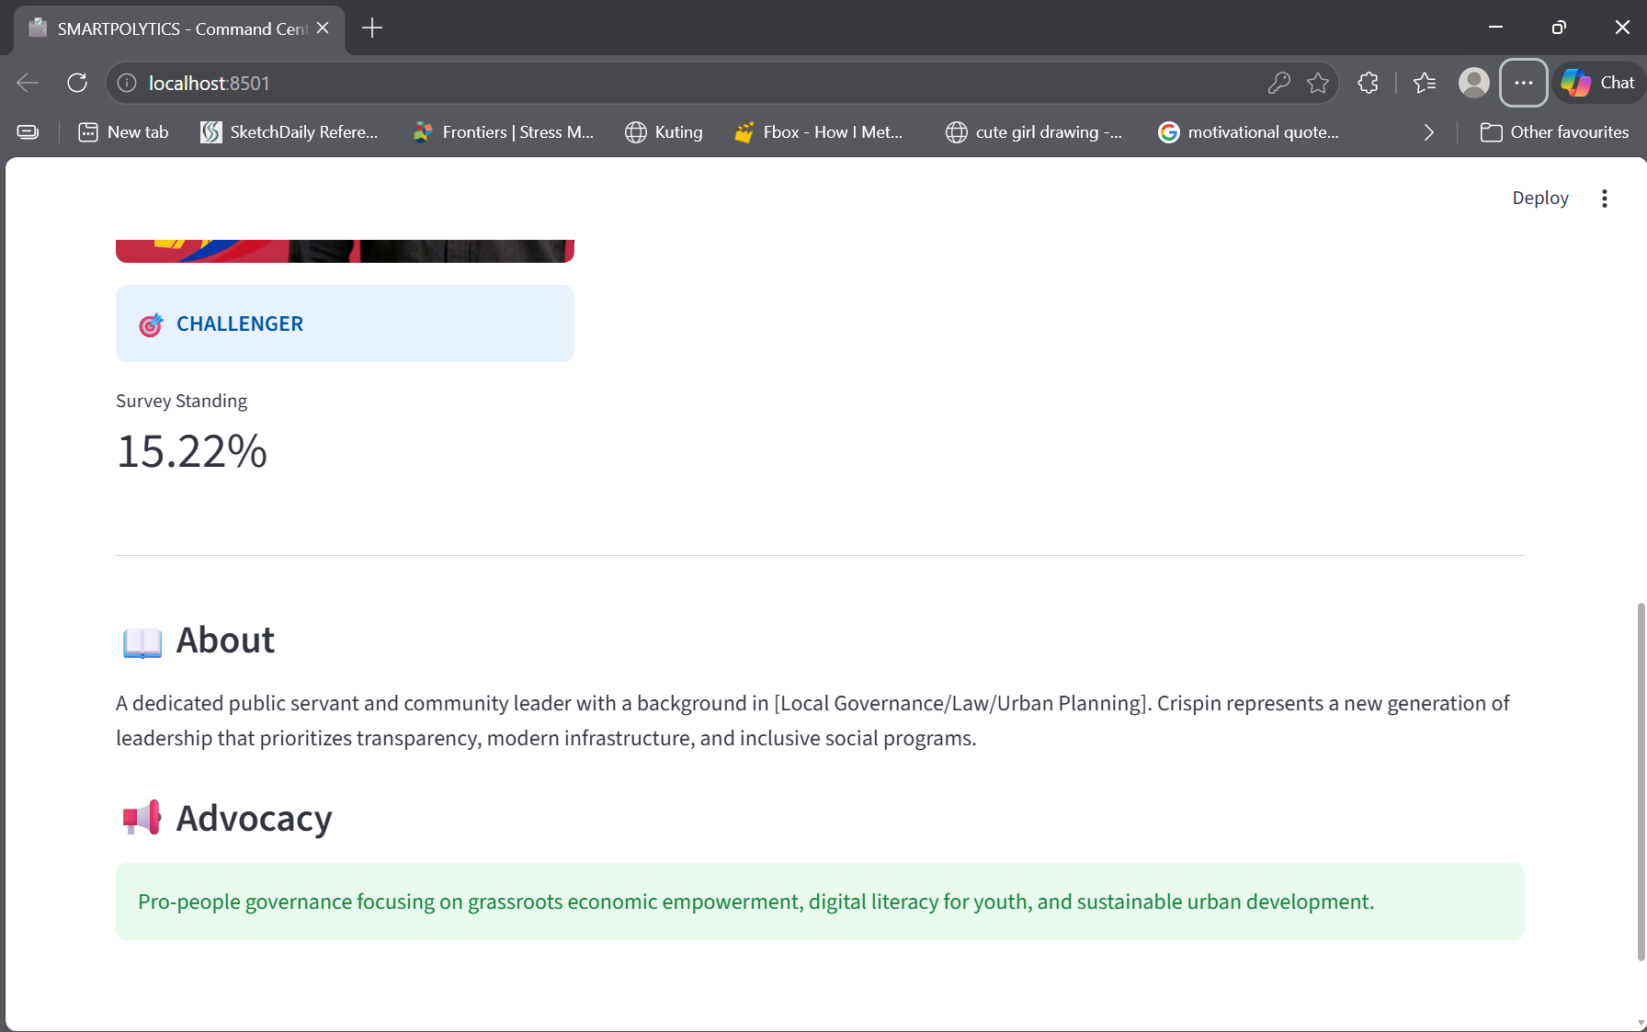Open the Other favourites folder
Image resolution: width=1647 pixels, height=1032 pixels.
pos(1554,132)
